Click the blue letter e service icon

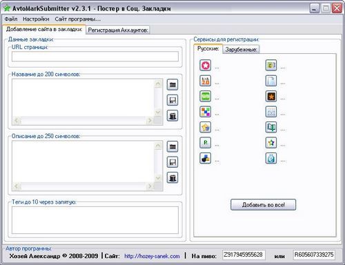click(271, 158)
